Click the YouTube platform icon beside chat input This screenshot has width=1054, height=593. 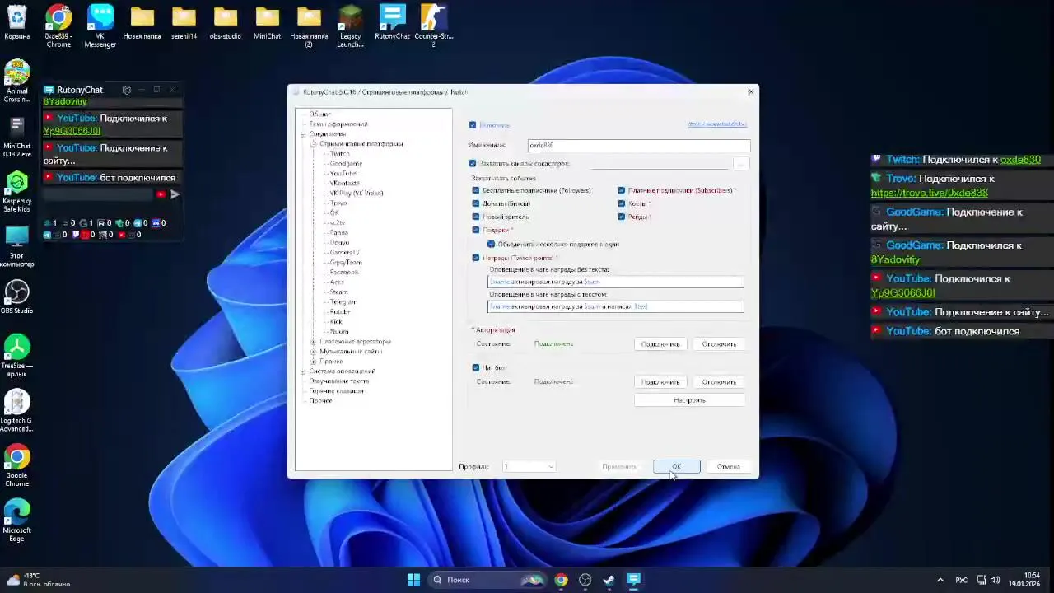pyautogui.click(x=160, y=194)
